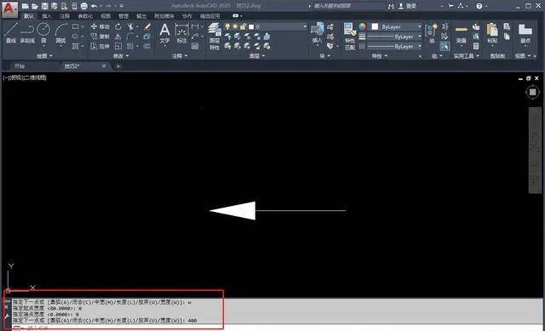Toggle the layer on/off lightbulb icon
This screenshot has width=545, height=331.
click(227, 26)
